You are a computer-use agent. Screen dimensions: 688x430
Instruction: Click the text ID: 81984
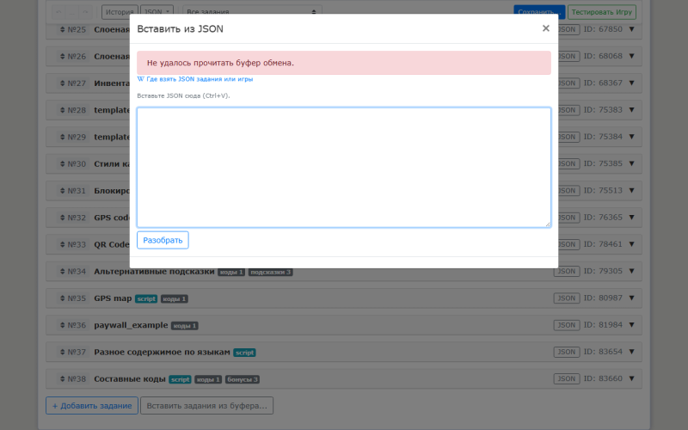(x=603, y=325)
